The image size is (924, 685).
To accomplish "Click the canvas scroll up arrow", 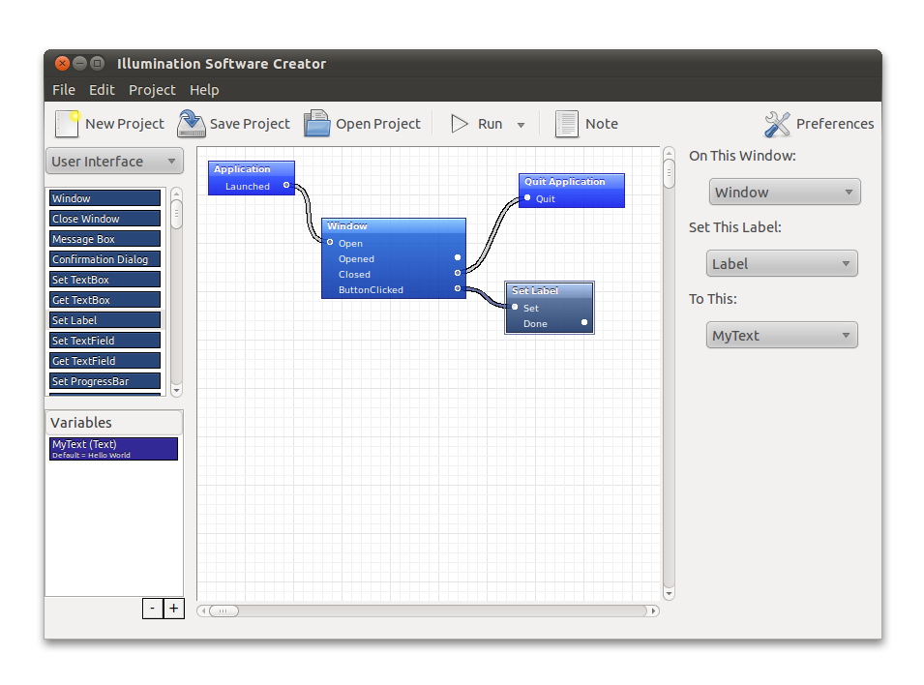I will 669,153.
